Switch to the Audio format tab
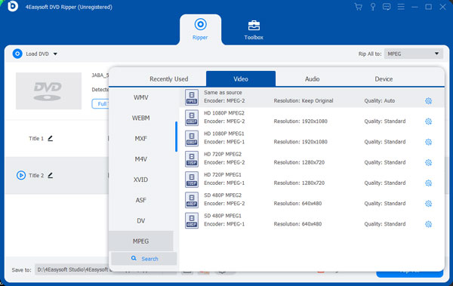The width and height of the screenshot is (453, 286). (x=312, y=79)
